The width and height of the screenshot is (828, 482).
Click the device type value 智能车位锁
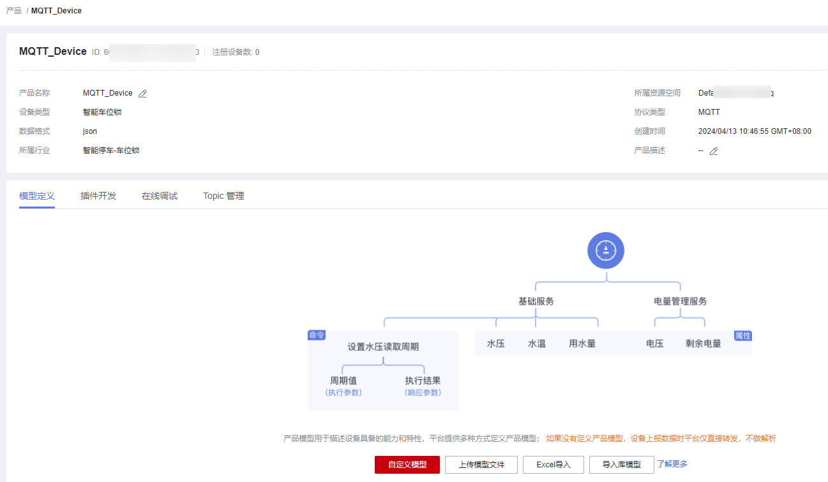[x=102, y=112]
